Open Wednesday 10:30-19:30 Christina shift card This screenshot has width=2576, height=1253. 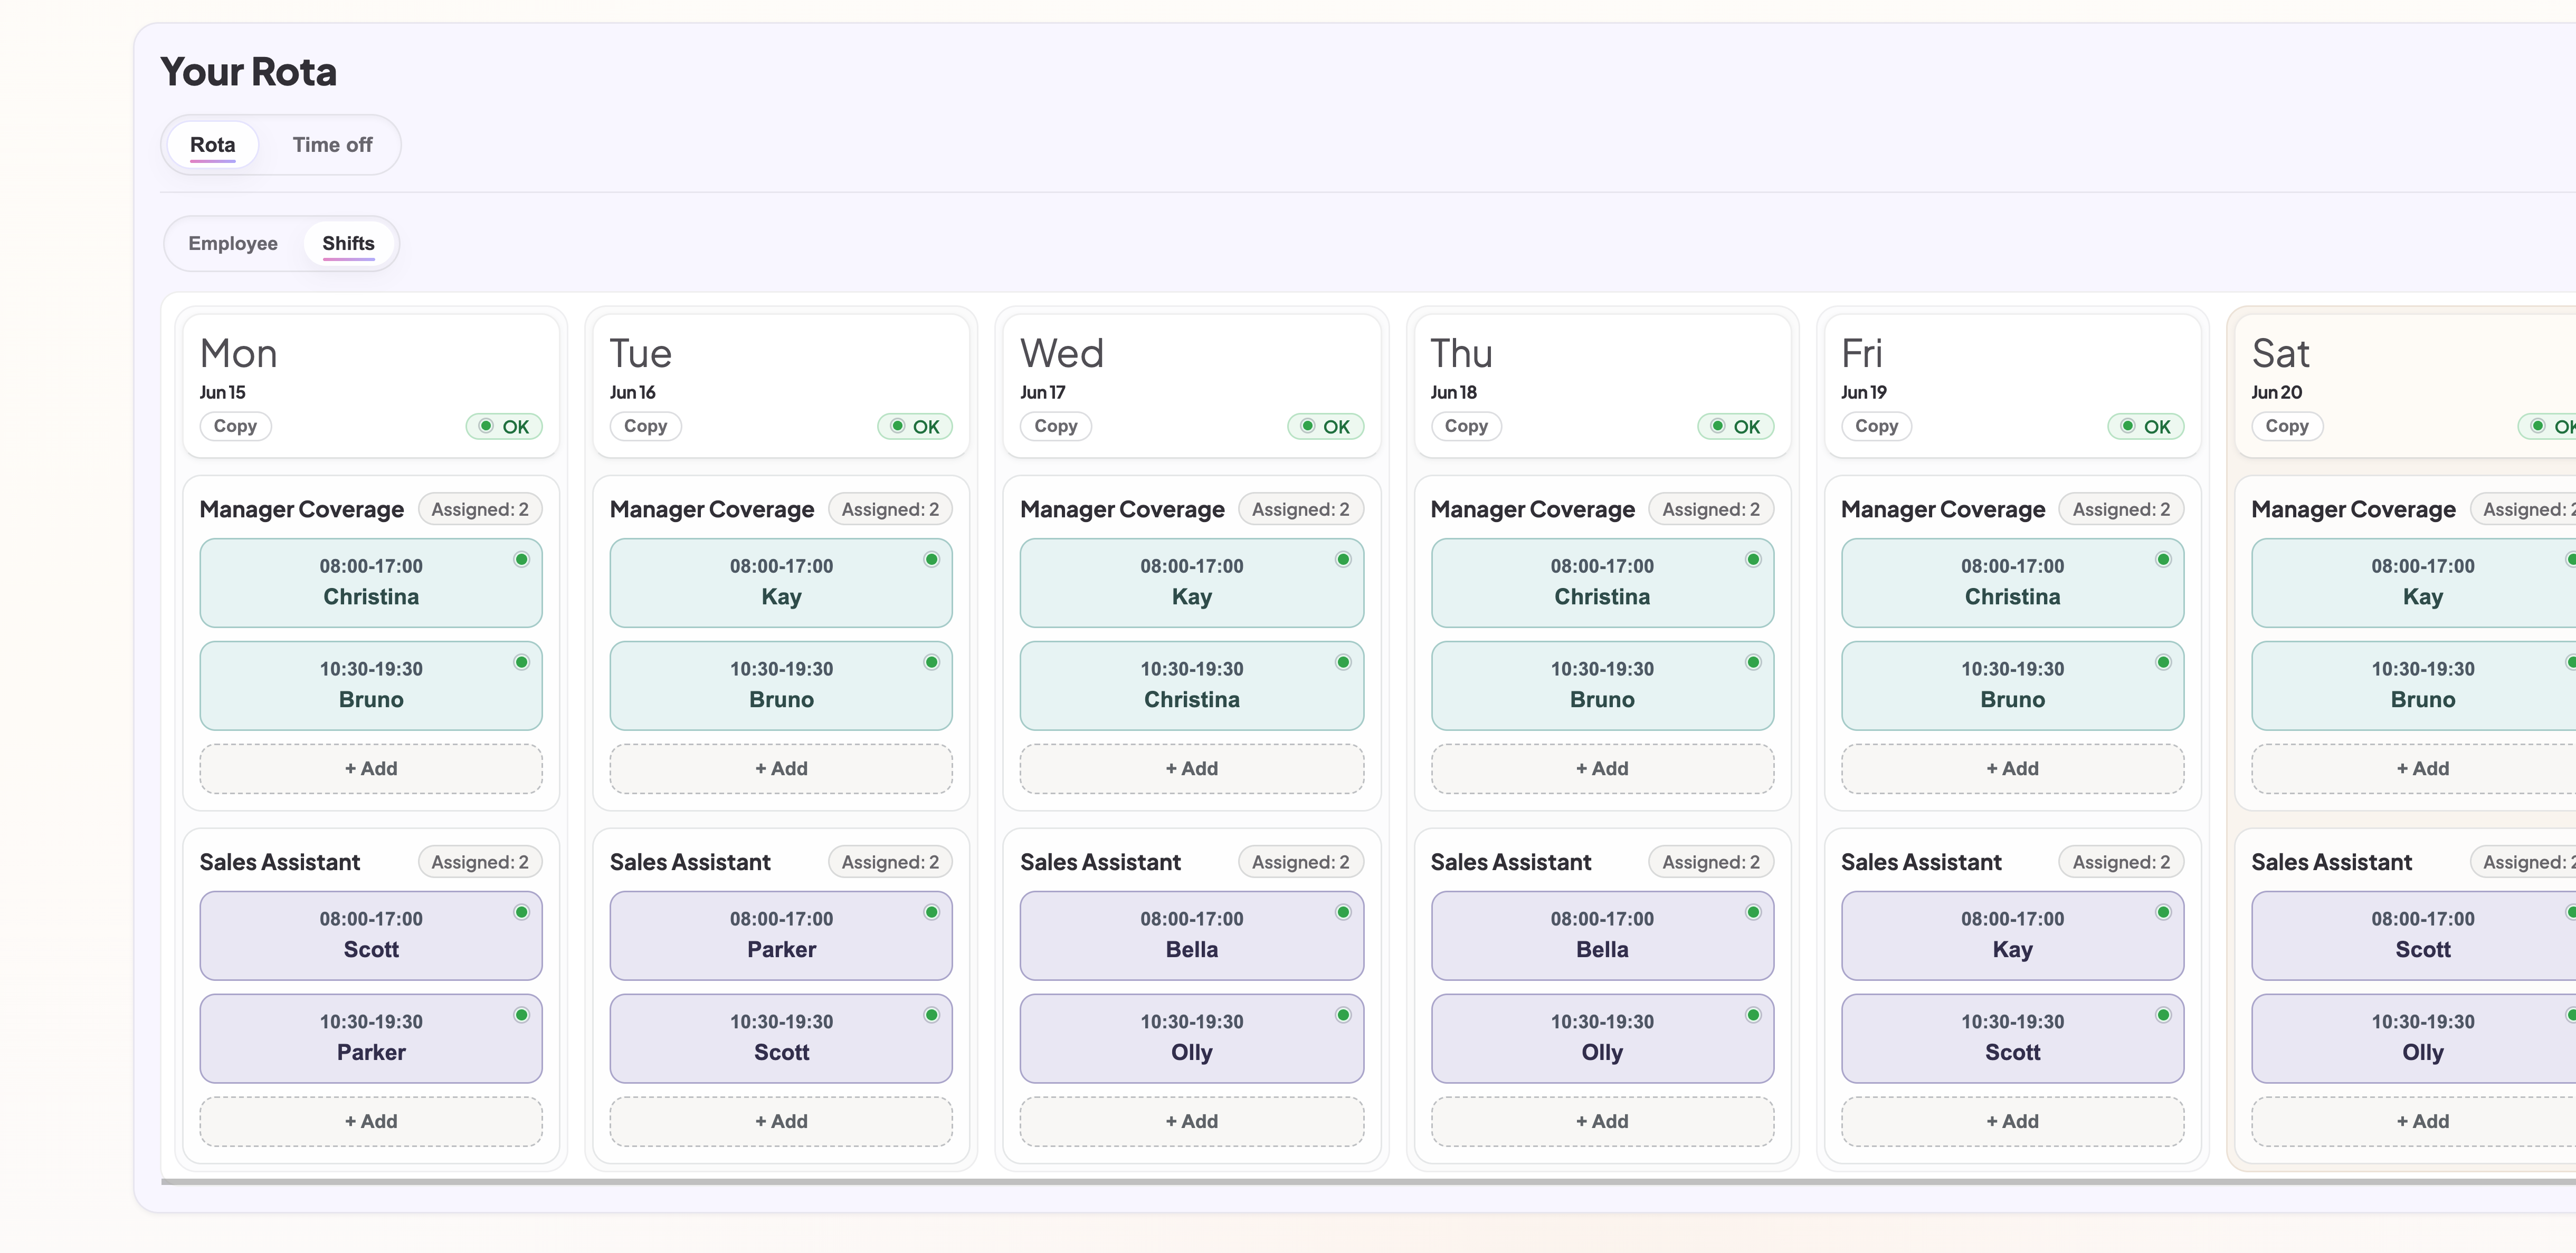1191,686
